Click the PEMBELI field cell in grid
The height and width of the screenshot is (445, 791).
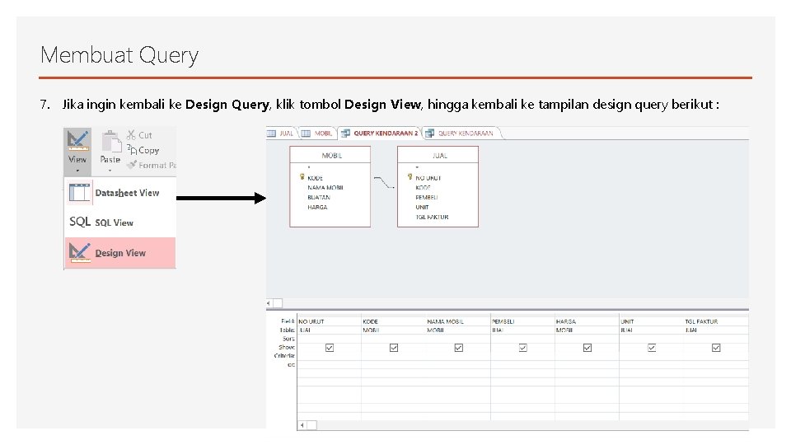coord(522,321)
